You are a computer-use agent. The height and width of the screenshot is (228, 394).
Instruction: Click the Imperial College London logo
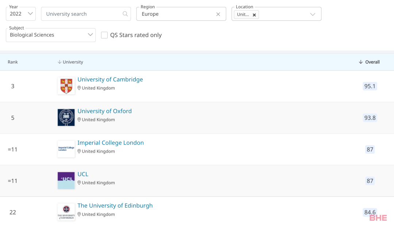(x=66, y=149)
